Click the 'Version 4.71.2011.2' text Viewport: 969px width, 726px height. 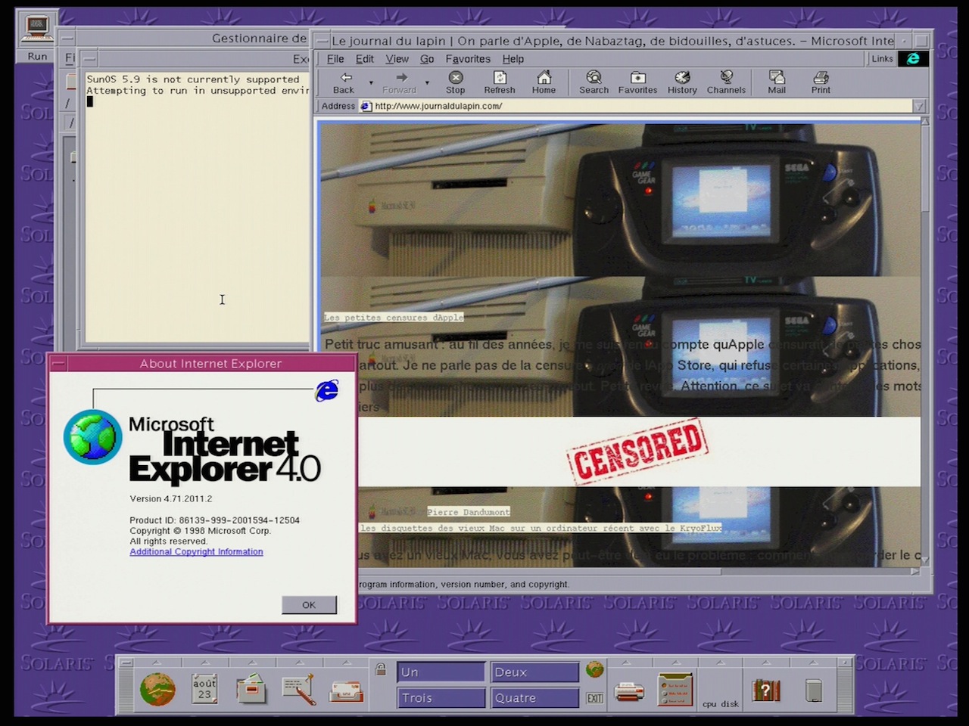171,499
